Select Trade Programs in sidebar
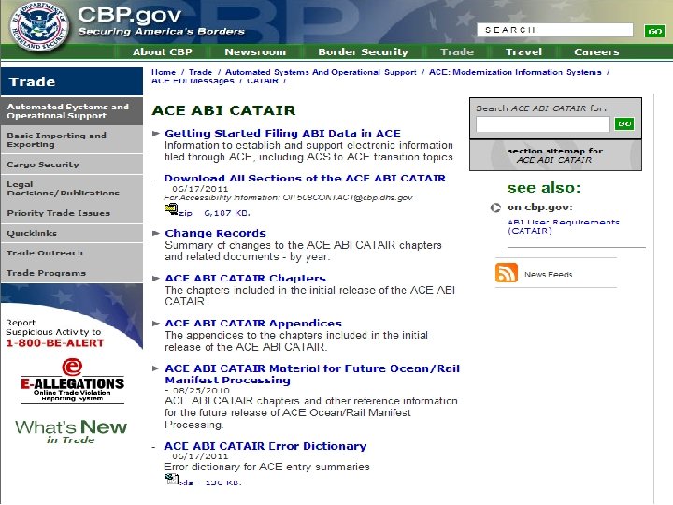 72,273
